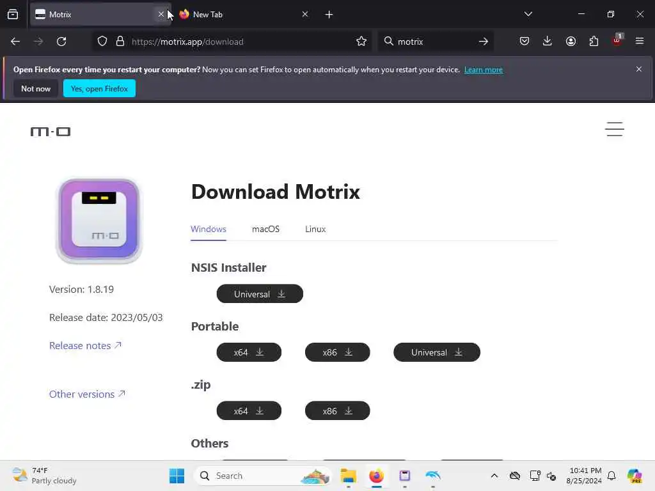Open the extensions puzzle icon
655x491 pixels.
click(594, 41)
